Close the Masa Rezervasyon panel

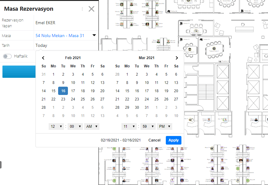click(x=91, y=9)
